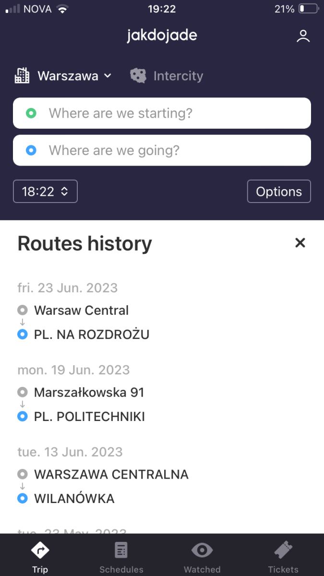The height and width of the screenshot is (576, 324).
Task: Tap the blue destination point marker
Action: tap(31, 151)
